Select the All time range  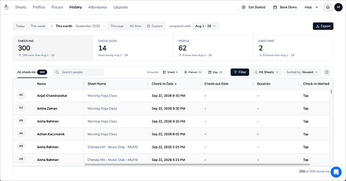[x=135, y=26]
